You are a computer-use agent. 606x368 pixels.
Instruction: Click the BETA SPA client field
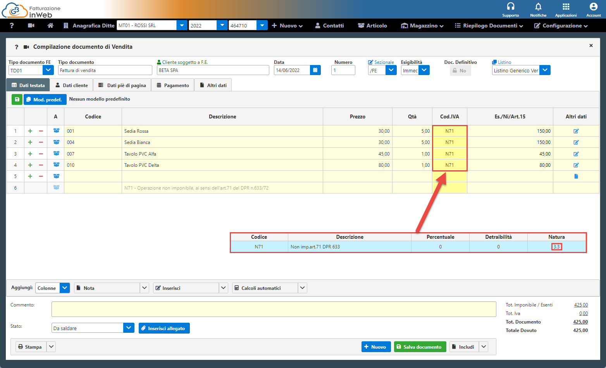click(x=213, y=70)
